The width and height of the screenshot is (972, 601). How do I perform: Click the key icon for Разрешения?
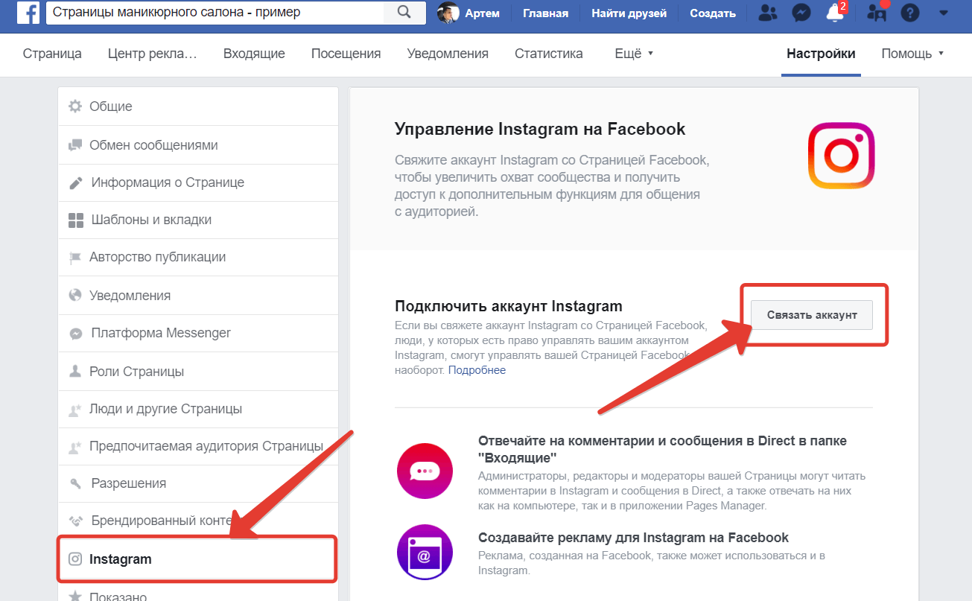(x=75, y=483)
